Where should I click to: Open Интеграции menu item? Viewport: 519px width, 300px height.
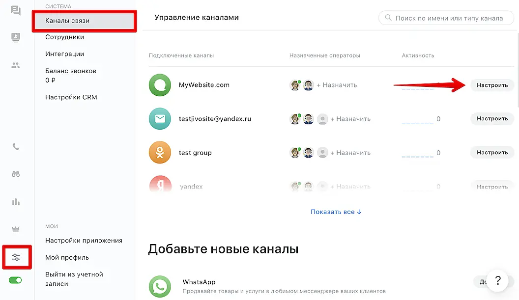point(64,54)
